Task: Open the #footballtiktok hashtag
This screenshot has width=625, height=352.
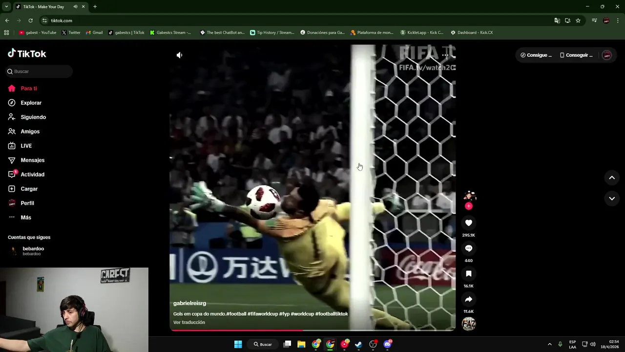Action: 332,314
